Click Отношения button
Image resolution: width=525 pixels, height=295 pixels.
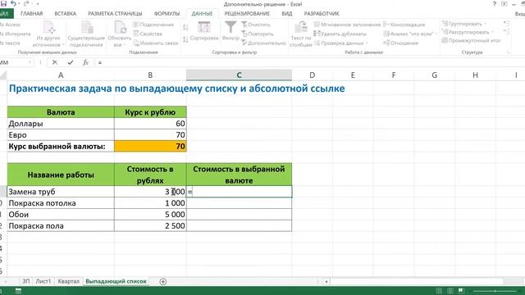tap(401, 43)
